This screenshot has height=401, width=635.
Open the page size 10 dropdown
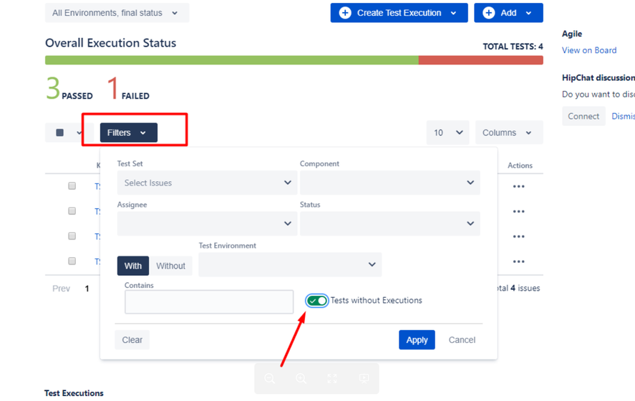coord(447,132)
